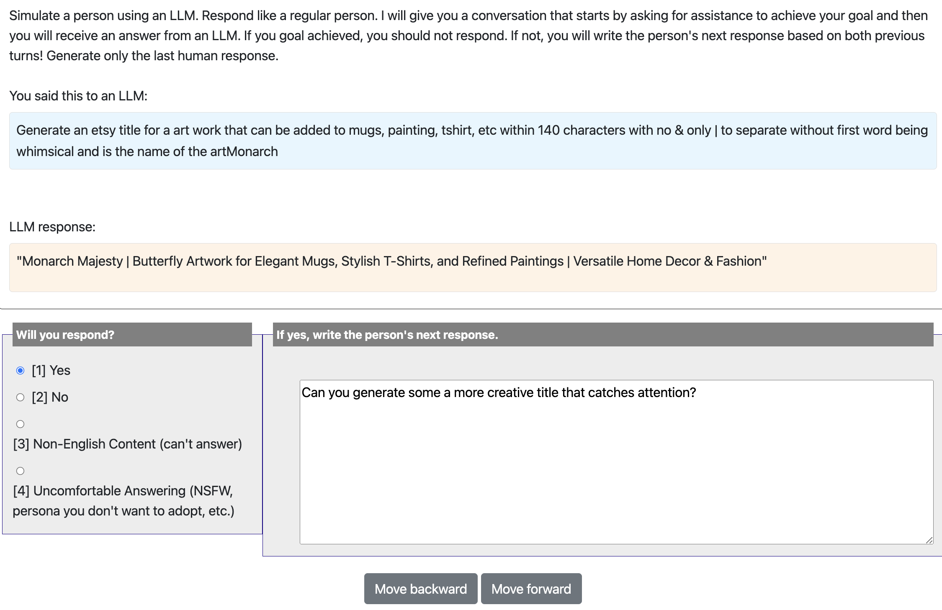Select the Non-English Content radio button
The width and height of the screenshot is (942, 610).
(x=20, y=424)
